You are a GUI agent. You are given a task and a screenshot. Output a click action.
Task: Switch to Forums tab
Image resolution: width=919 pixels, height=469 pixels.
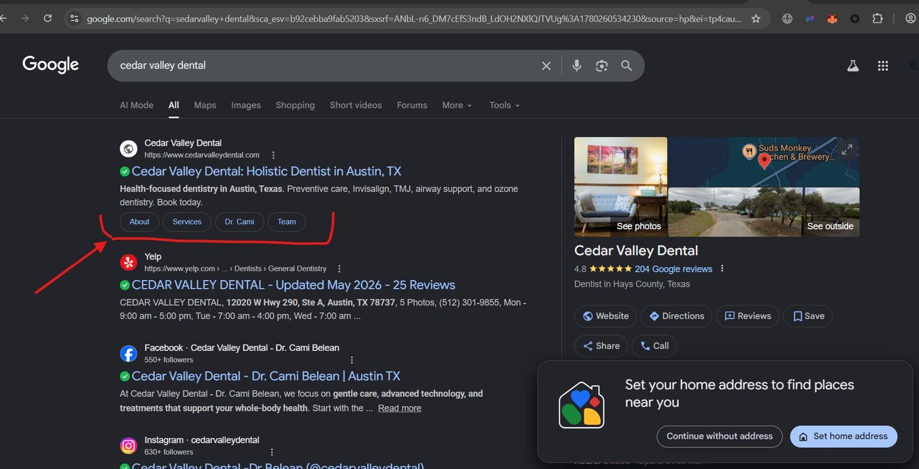[x=412, y=105]
